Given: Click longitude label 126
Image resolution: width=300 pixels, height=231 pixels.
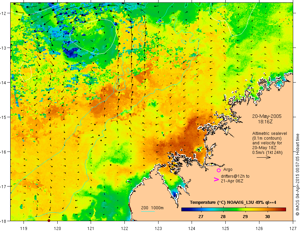Looking at the screenshot, I should point(259,228).
